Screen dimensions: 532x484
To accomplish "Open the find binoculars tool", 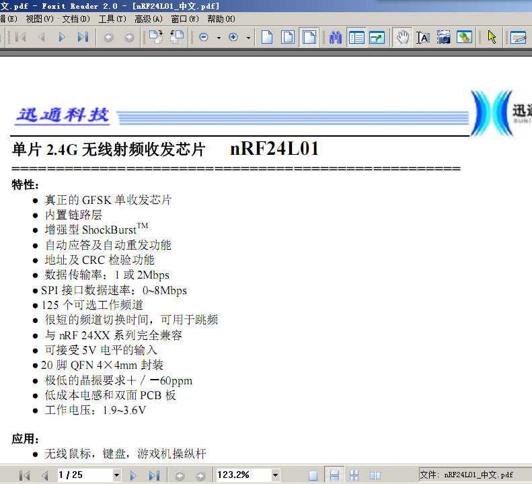I will coord(336,37).
